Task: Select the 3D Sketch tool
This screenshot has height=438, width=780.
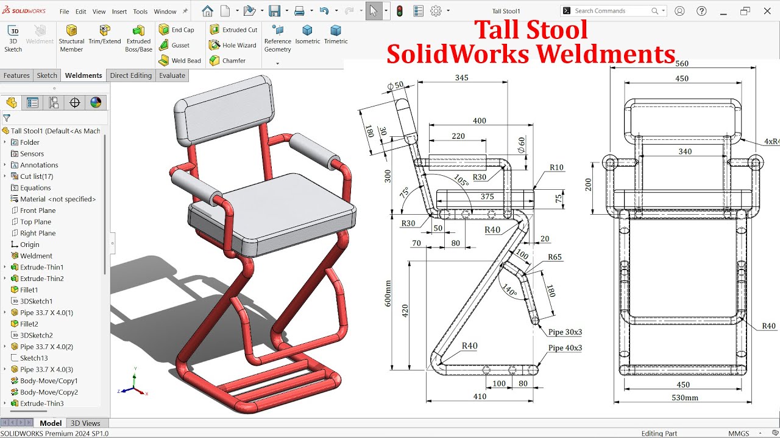Action: (x=13, y=39)
